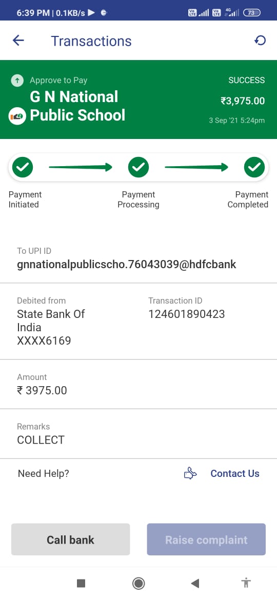Tap the Call bank button
Screen dimensions: 277x600
(70, 539)
